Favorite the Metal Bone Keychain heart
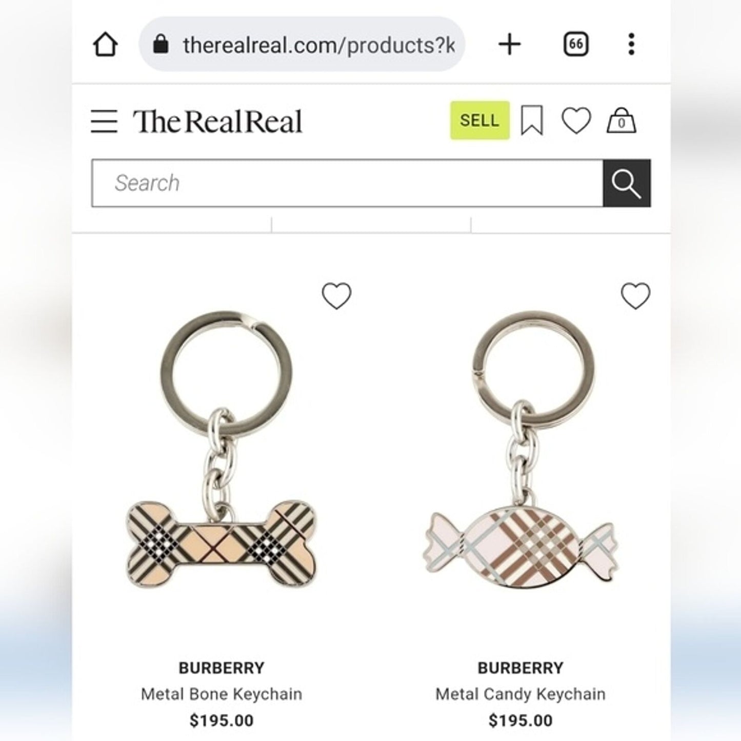This screenshot has width=741, height=741. coord(336,296)
